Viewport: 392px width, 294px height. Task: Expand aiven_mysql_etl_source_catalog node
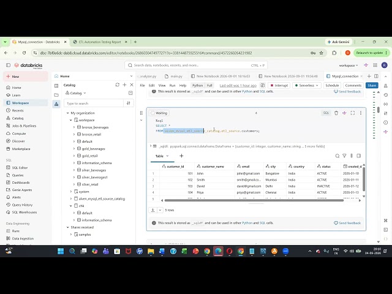(71, 198)
